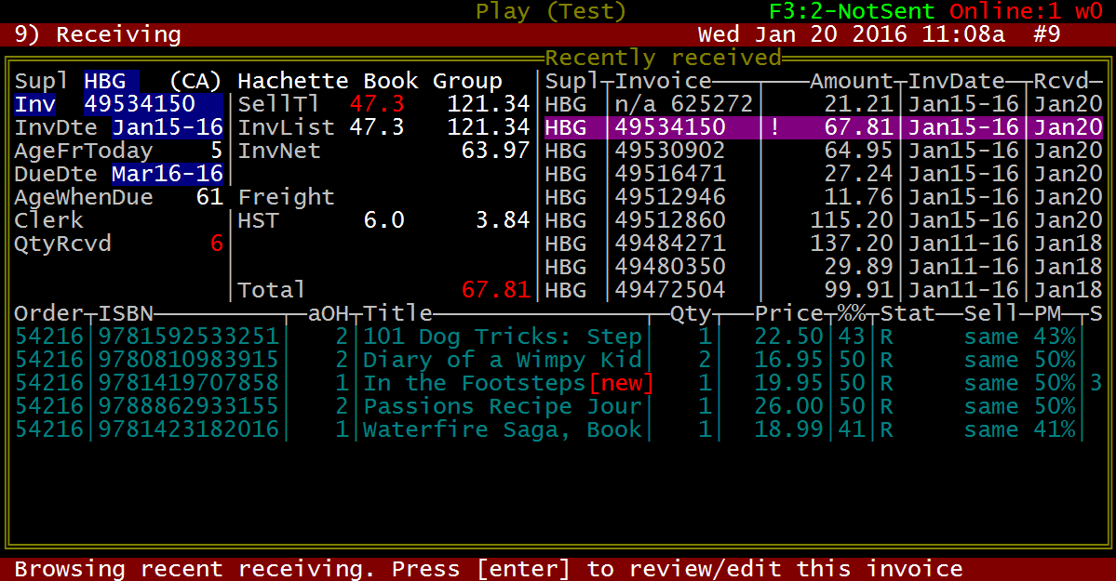
Task: Click the 9) Receiving screen title
Action: pos(98,35)
